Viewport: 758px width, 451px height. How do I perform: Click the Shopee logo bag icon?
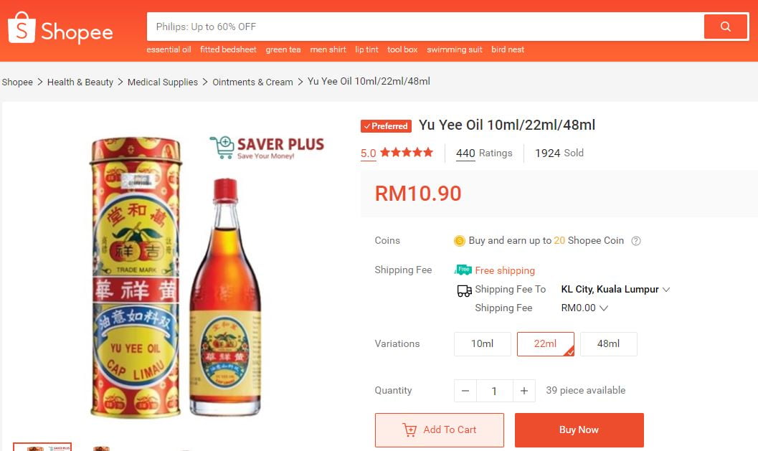point(22,28)
